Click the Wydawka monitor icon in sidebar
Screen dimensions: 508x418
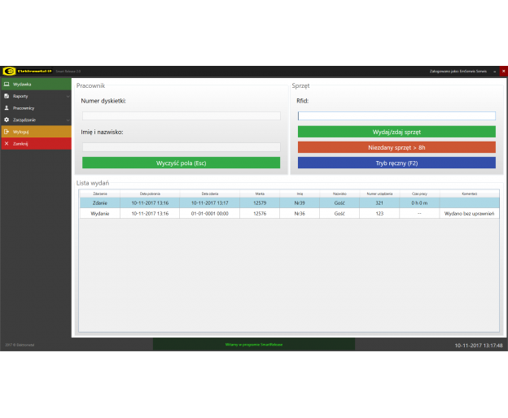[7, 84]
